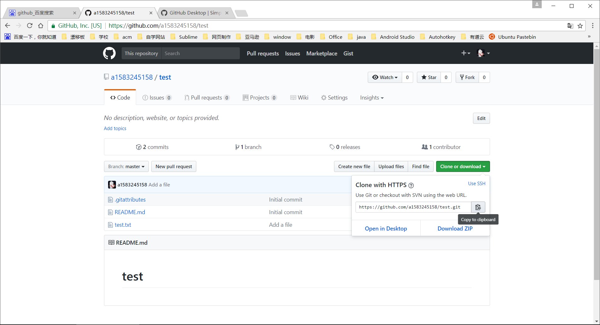Open Marketplace from the header

point(322,54)
